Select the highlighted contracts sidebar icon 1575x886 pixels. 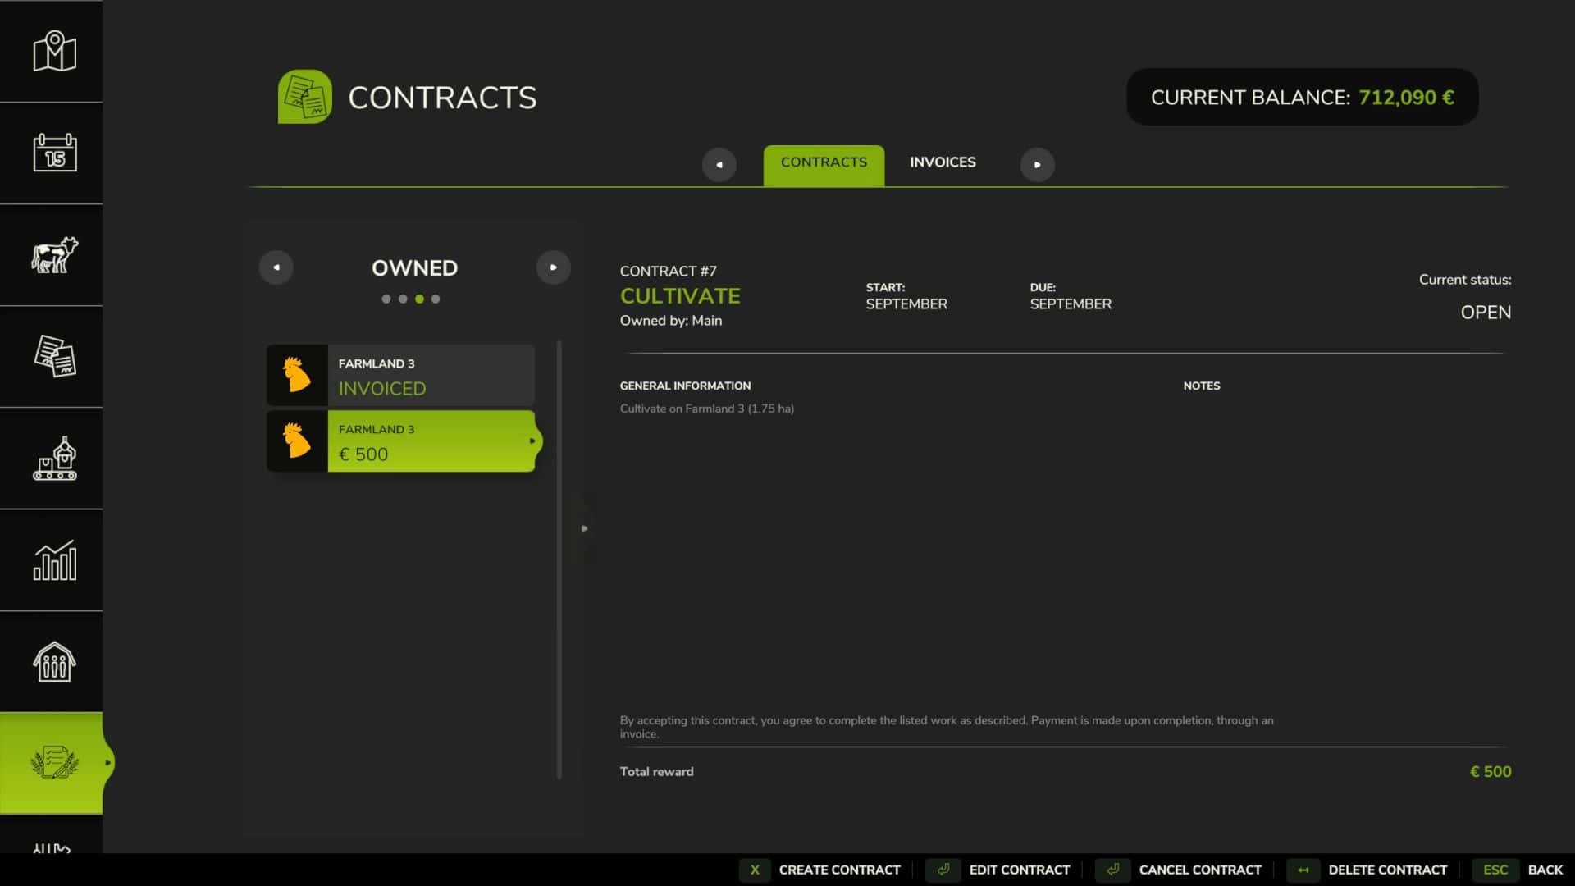click(54, 763)
